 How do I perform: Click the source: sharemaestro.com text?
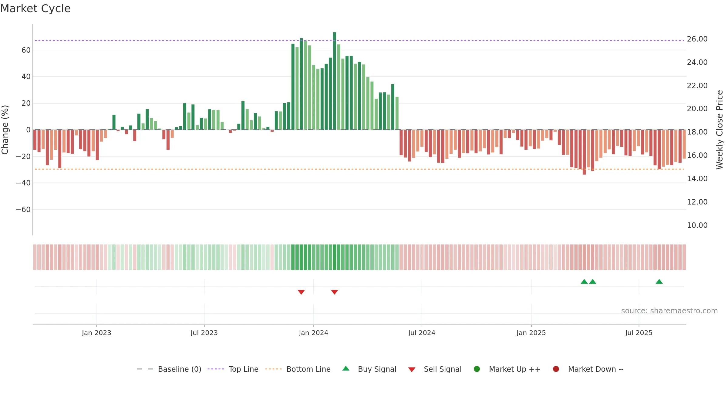point(669,311)
